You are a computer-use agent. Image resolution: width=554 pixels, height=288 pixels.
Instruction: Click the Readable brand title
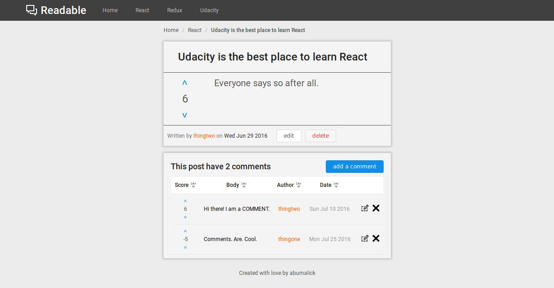pyautogui.click(x=63, y=10)
